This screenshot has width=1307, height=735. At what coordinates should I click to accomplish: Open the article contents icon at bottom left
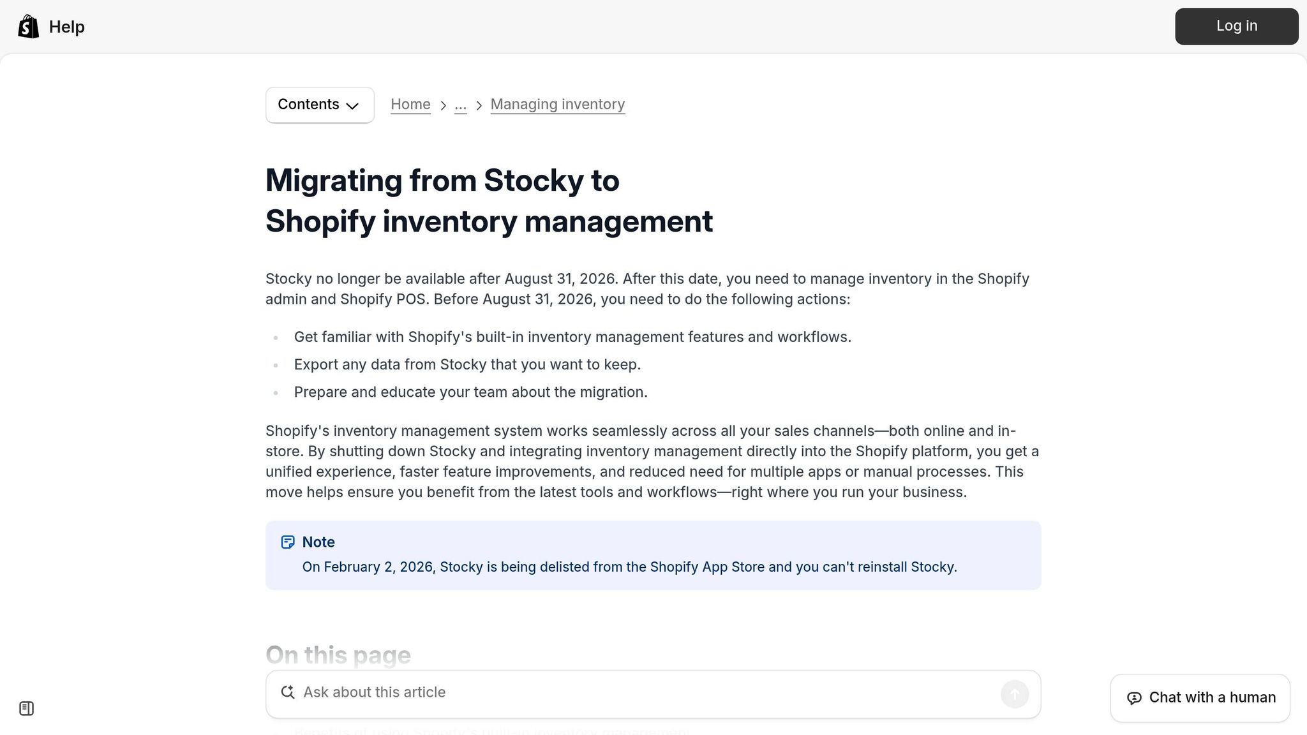click(27, 708)
